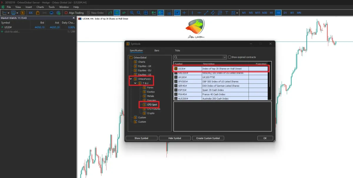Click the Hide Symbol button
This screenshot has width=353, height=178.
click(175, 138)
